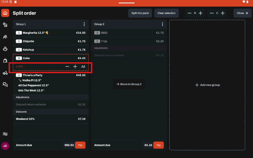The width and height of the screenshot is (253, 158).
Task: Increase R count with plus
Action: coord(201,13)
